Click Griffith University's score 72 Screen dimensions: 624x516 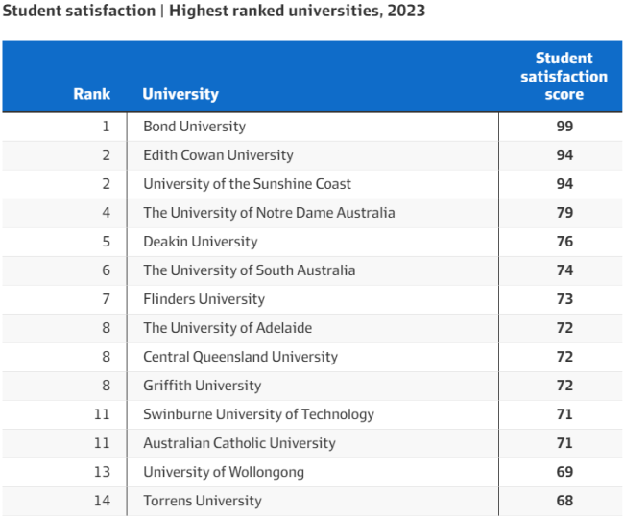564,386
